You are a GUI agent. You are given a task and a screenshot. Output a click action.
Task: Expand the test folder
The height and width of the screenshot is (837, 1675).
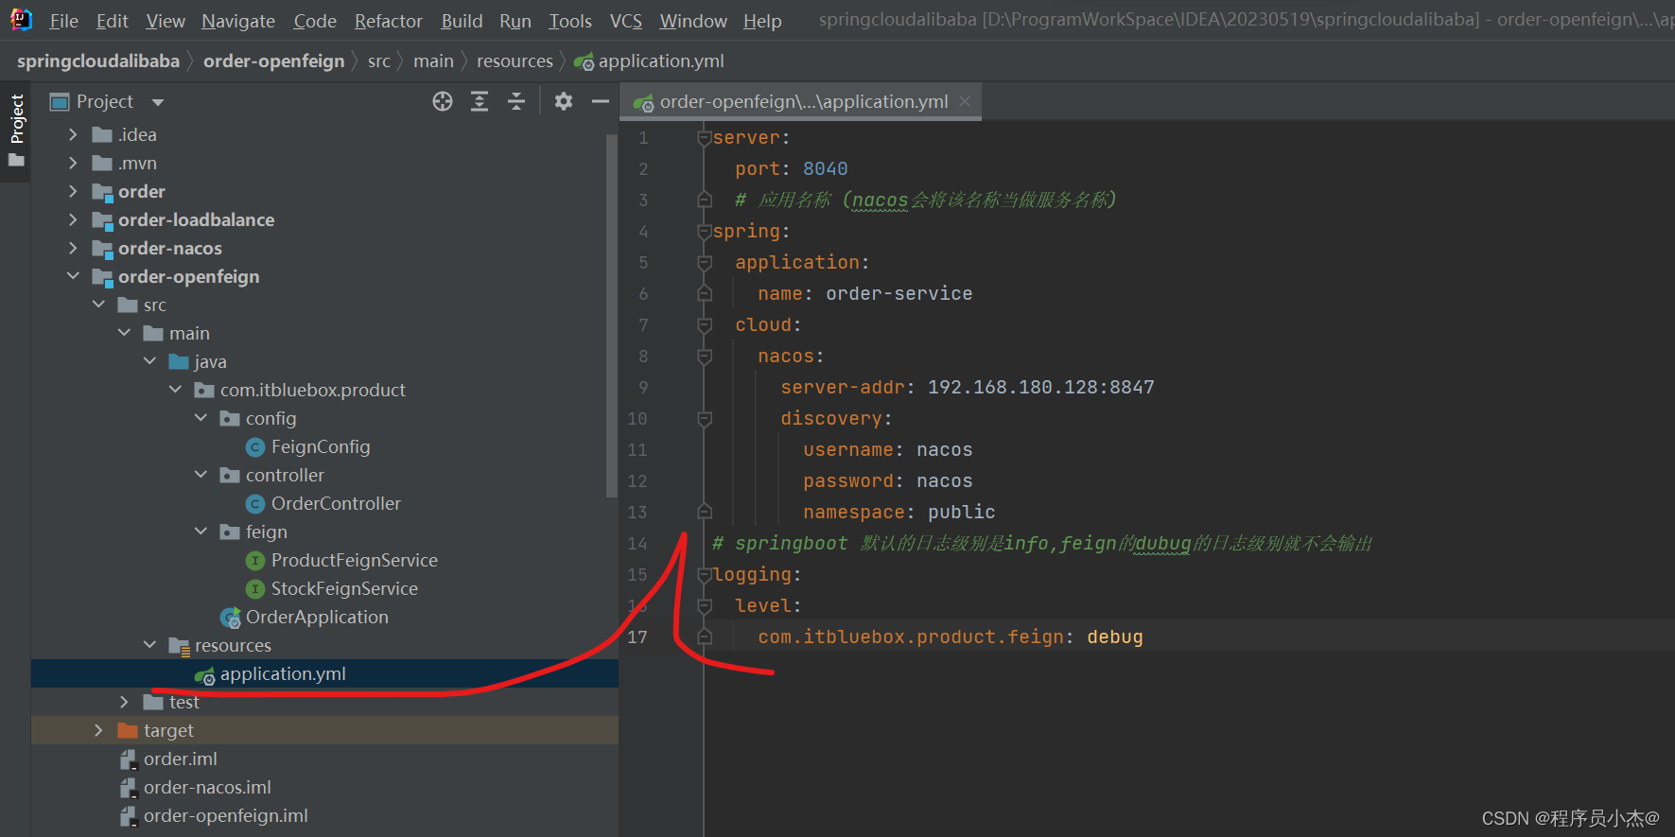click(x=125, y=702)
